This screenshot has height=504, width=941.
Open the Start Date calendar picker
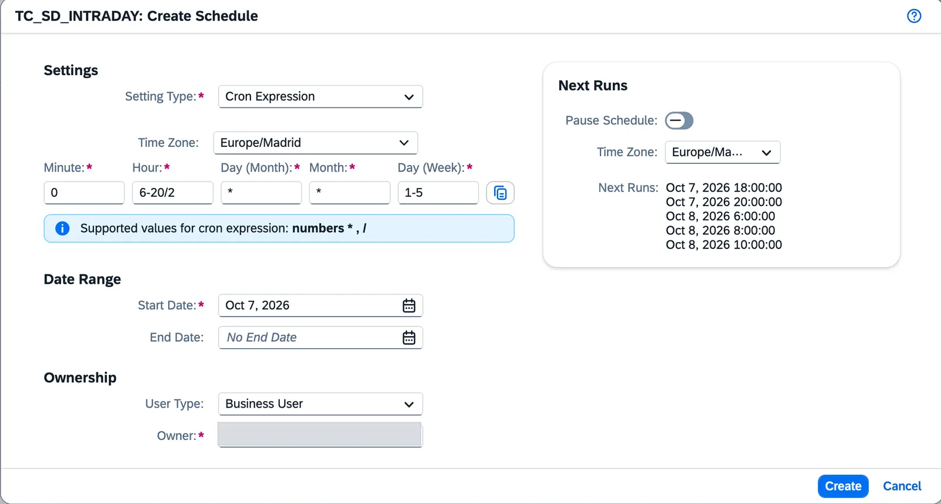[x=409, y=305]
